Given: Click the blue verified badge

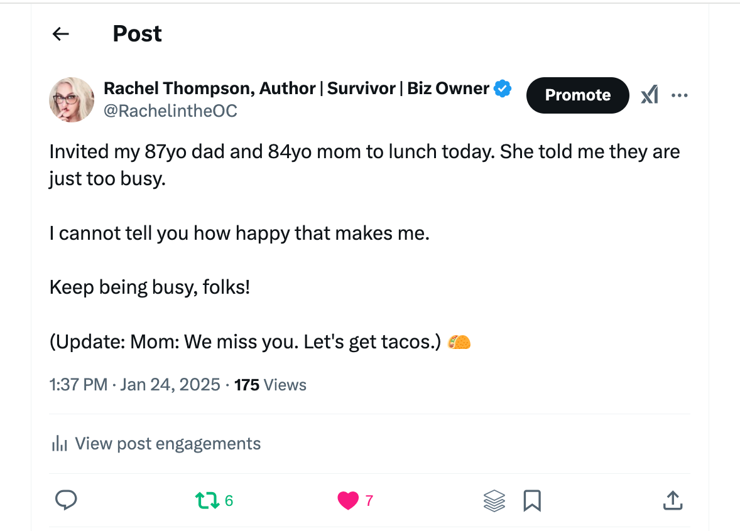Looking at the screenshot, I should click(503, 88).
